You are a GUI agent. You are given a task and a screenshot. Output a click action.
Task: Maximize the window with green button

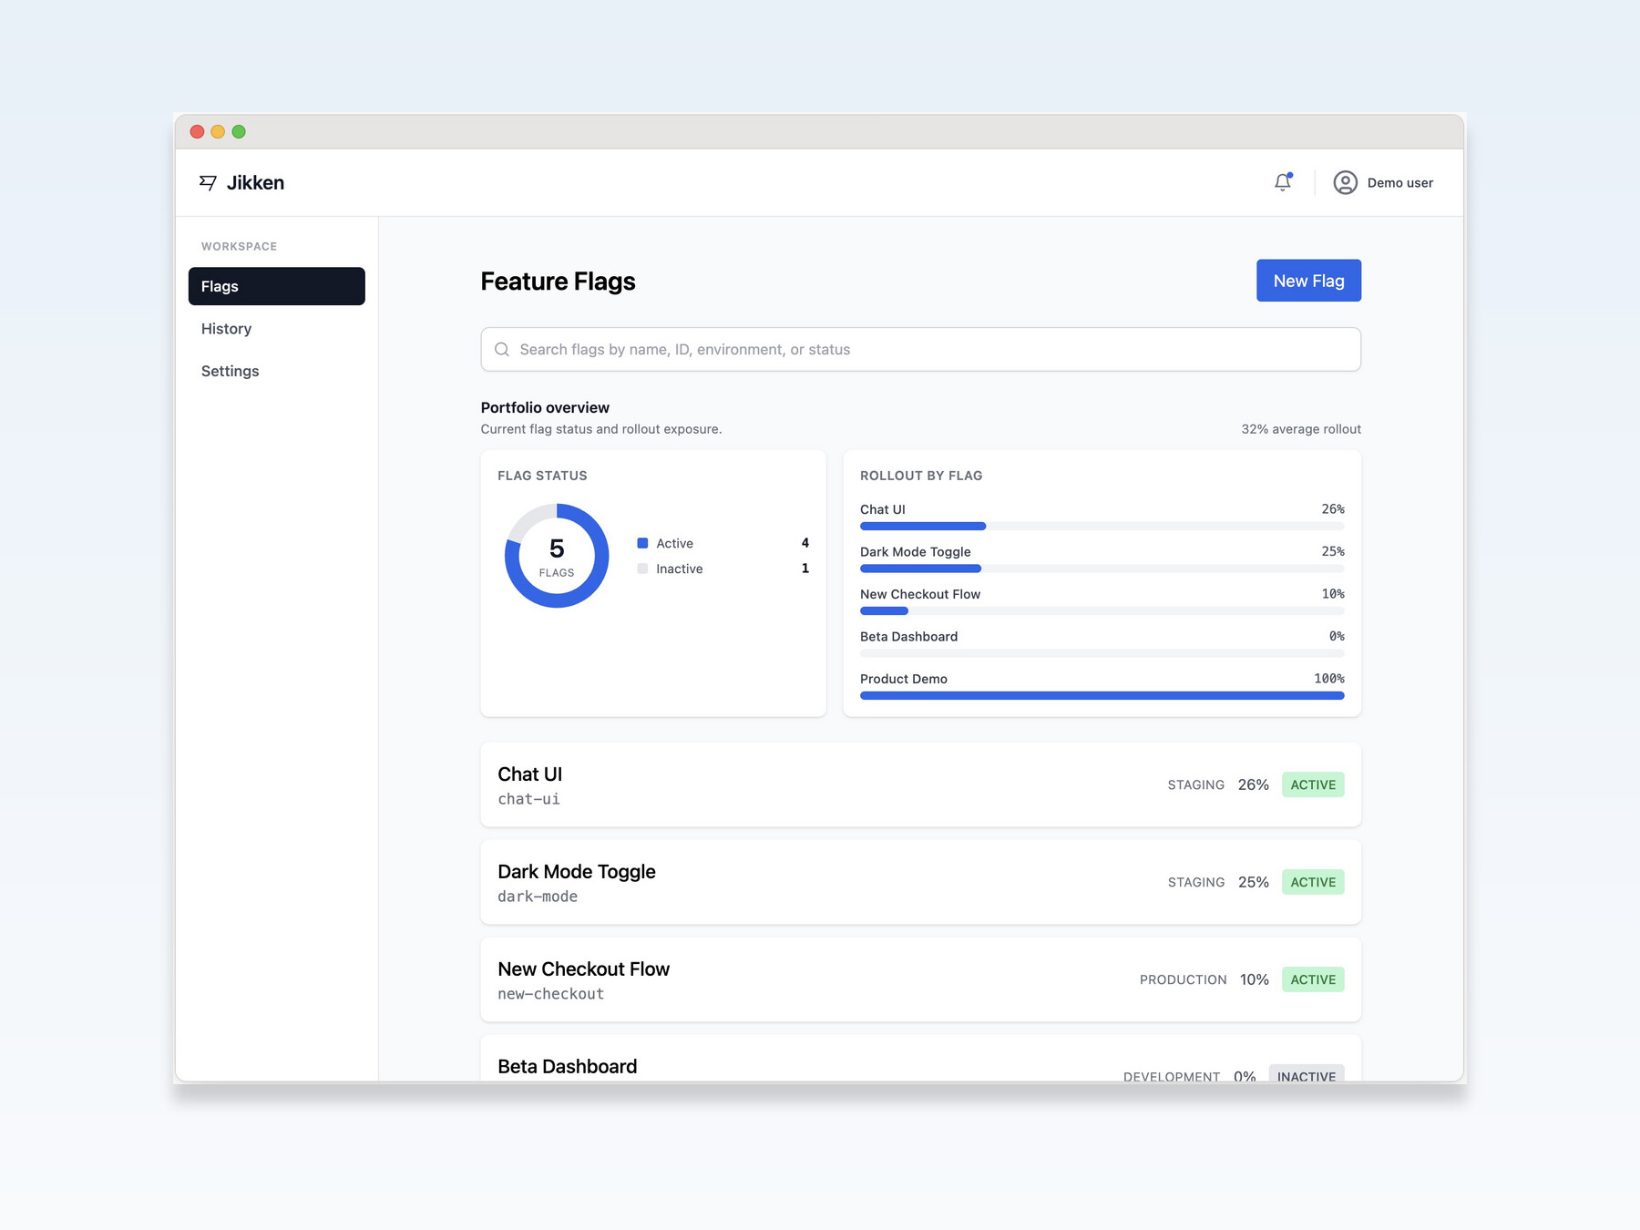pyautogui.click(x=239, y=132)
